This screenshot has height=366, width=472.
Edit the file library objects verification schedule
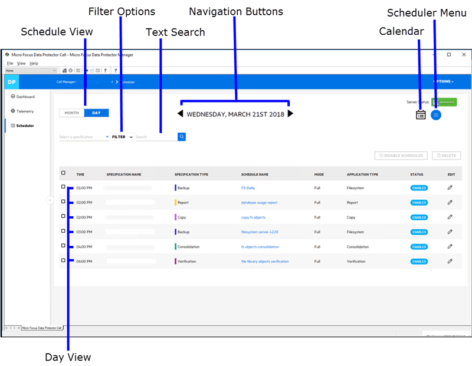click(x=450, y=261)
